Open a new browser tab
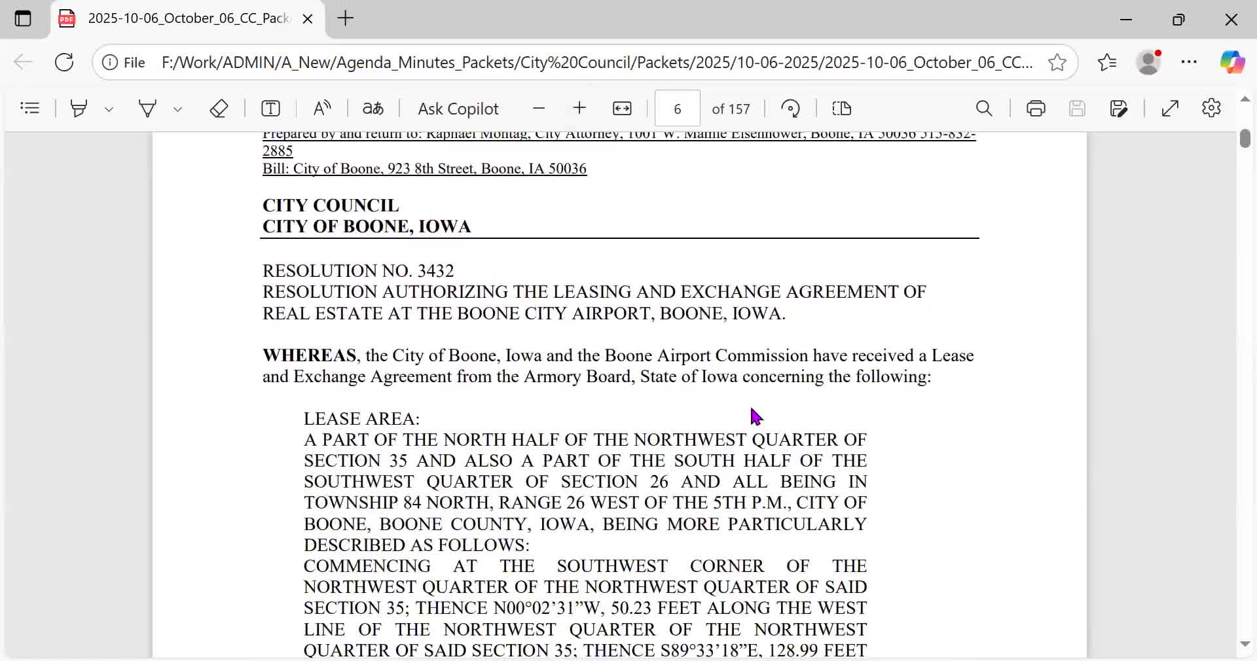 pos(346,18)
